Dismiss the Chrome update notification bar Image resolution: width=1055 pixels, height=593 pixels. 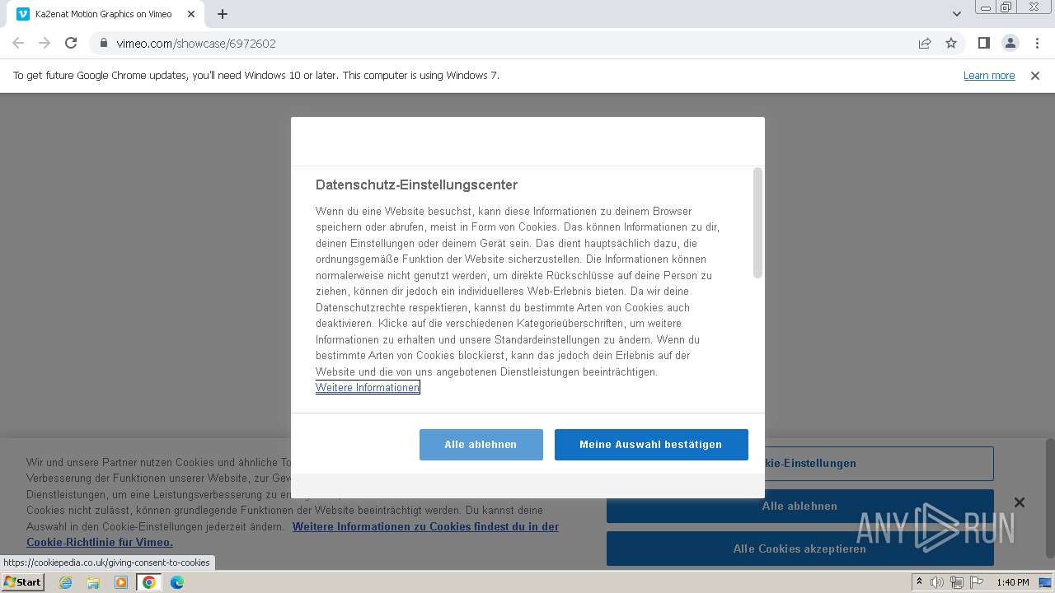click(x=1035, y=76)
